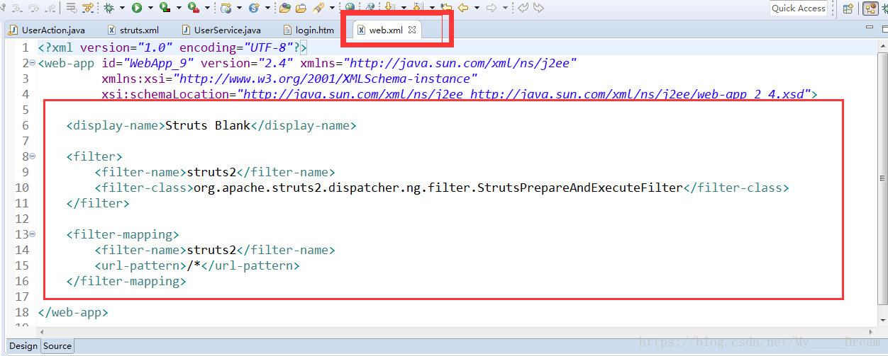This screenshot has height=356, width=888.
Task: Open the Back history dropdown arrow
Action: 477,8
